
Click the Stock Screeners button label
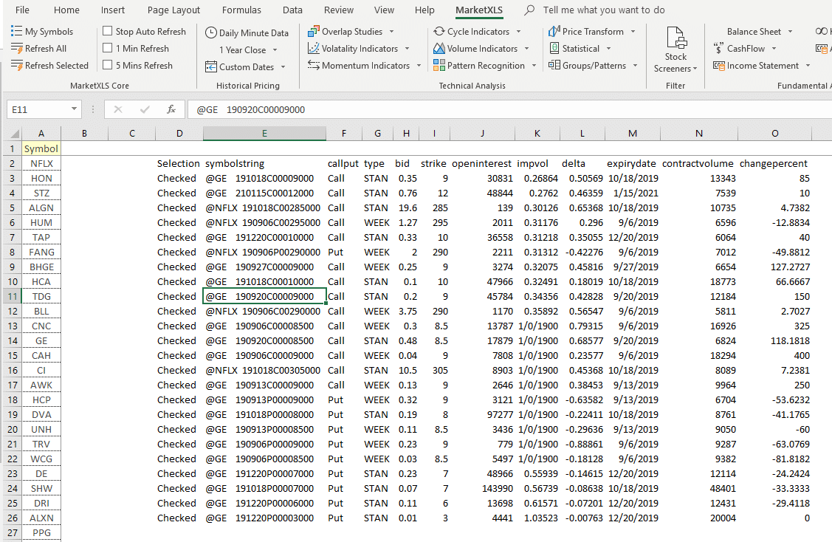675,63
